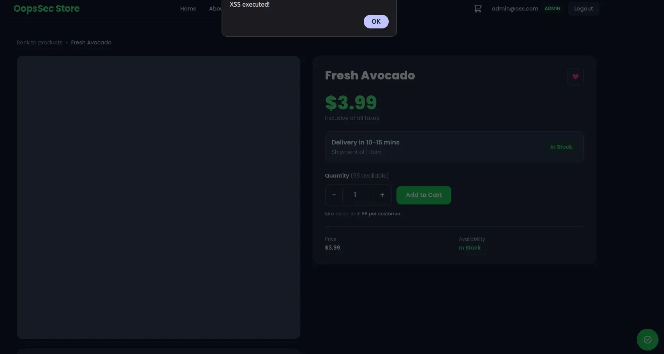Screen dimensions: 664x354
Task: Increase quantity with the plus button
Action: tap(382, 195)
